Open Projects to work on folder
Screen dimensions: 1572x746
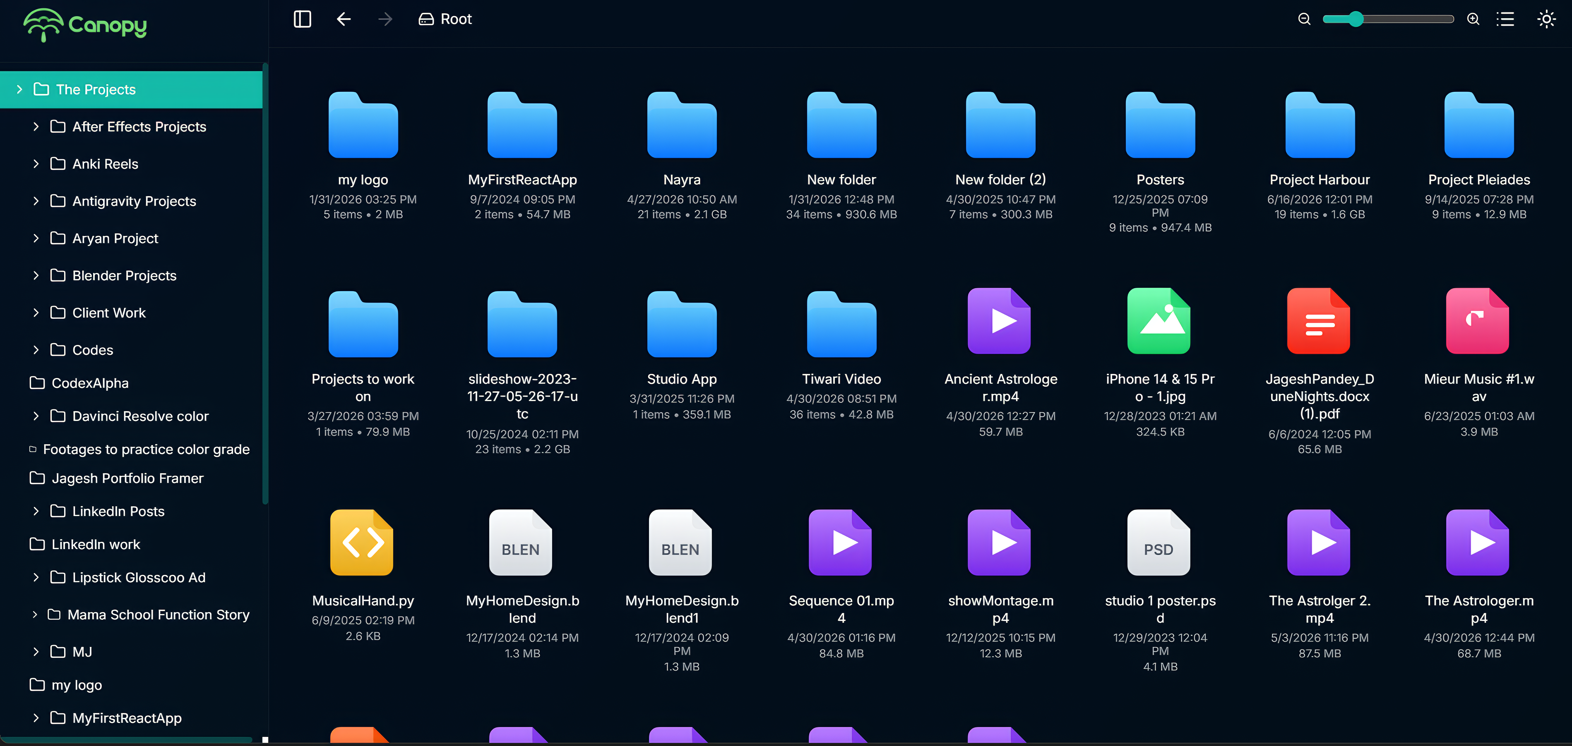click(x=363, y=324)
